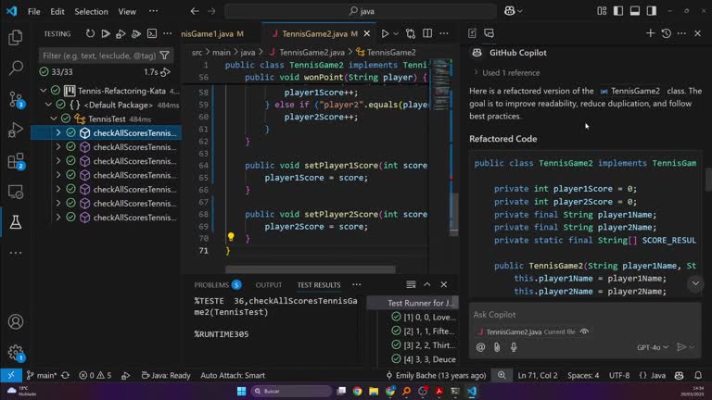Click the lightbulb code action icon
Viewport: 712px width, 400px height.
[231, 236]
